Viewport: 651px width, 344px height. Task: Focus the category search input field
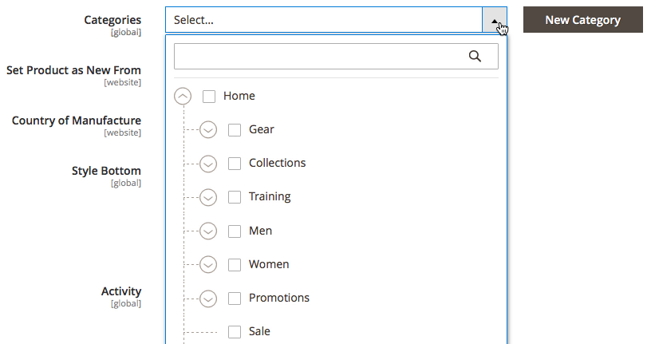point(319,56)
